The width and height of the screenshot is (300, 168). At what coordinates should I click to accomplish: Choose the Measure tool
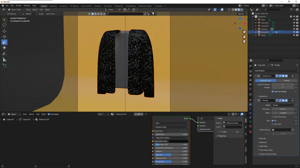click(4, 59)
